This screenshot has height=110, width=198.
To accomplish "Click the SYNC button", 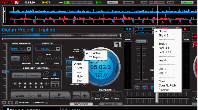I will click(77, 96).
